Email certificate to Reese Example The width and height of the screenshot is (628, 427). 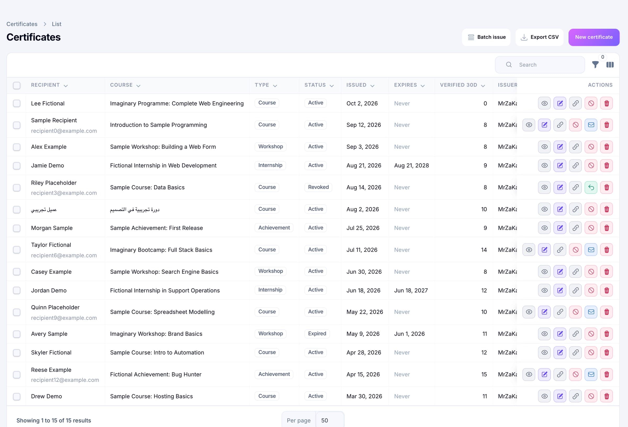[591, 375]
